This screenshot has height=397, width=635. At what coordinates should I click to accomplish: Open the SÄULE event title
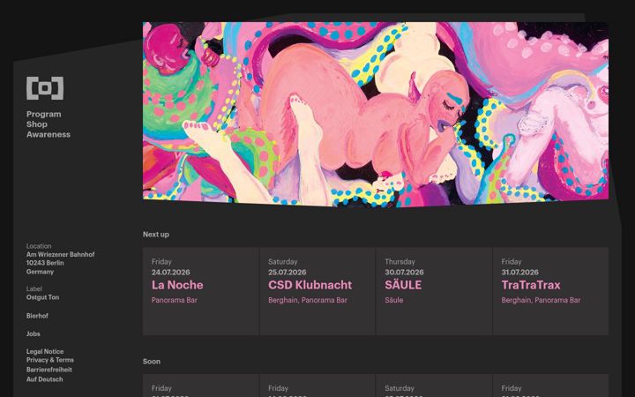pos(403,285)
